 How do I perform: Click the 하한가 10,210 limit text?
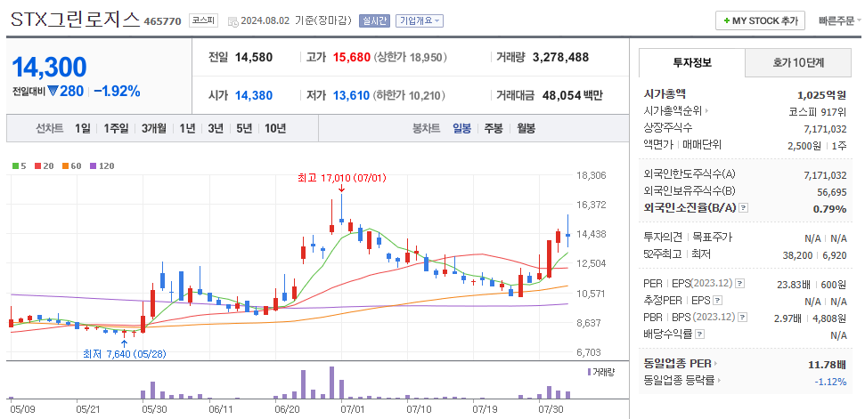tap(409, 96)
